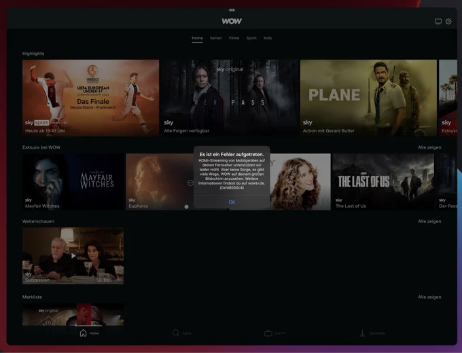Screen dimensions: 462x353
Task: Click the 'Heute ab 19:45 Uhr' caption
Action: [x=45, y=131]
